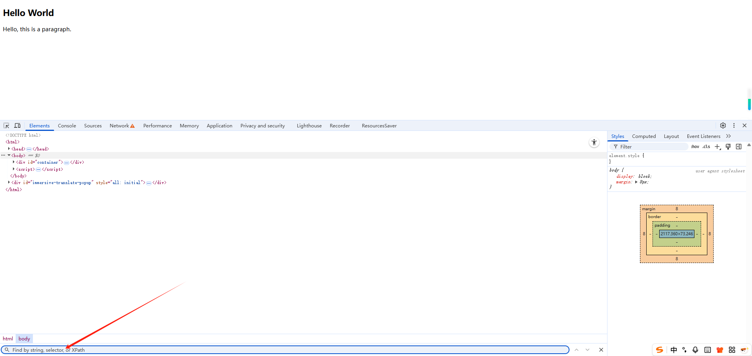752x356 pixels.
Task: Click the element.style rule selector
Action: 624,156
